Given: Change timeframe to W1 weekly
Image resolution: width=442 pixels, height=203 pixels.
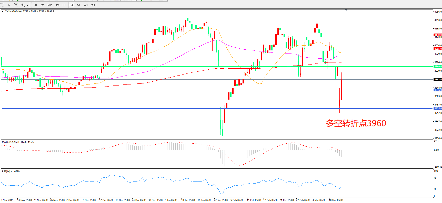Looking at the screenshot, I should (86, 5).
